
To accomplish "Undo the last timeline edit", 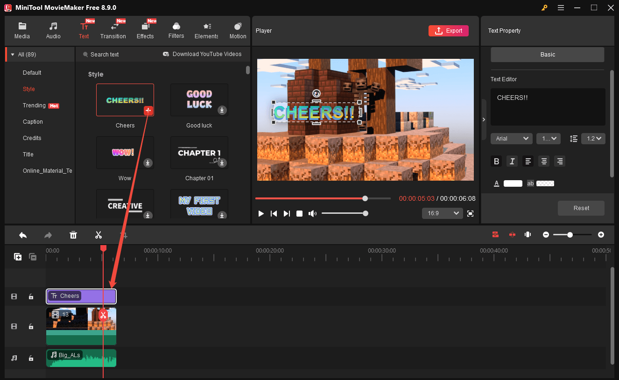I will click(23, 235).
